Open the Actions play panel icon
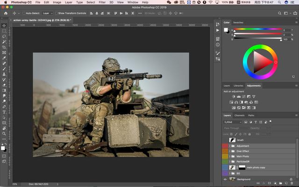The height and width of the screenshot is (187, 299). pyautogui.click(x=218, y=30)
